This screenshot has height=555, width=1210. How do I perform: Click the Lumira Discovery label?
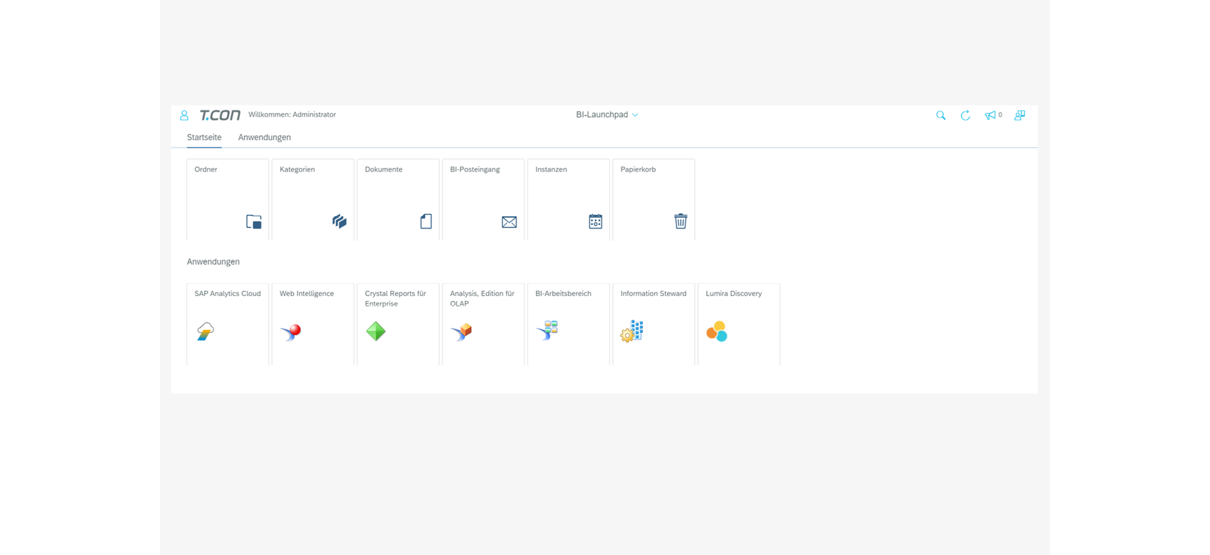click(x=734, y=293)
